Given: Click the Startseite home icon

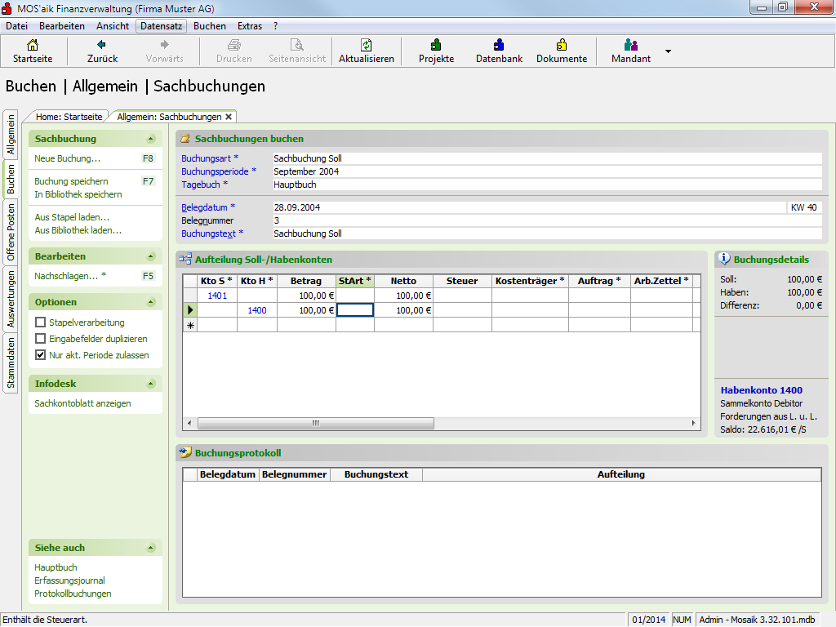Looking at the screenshot, I should click(33, 46).
